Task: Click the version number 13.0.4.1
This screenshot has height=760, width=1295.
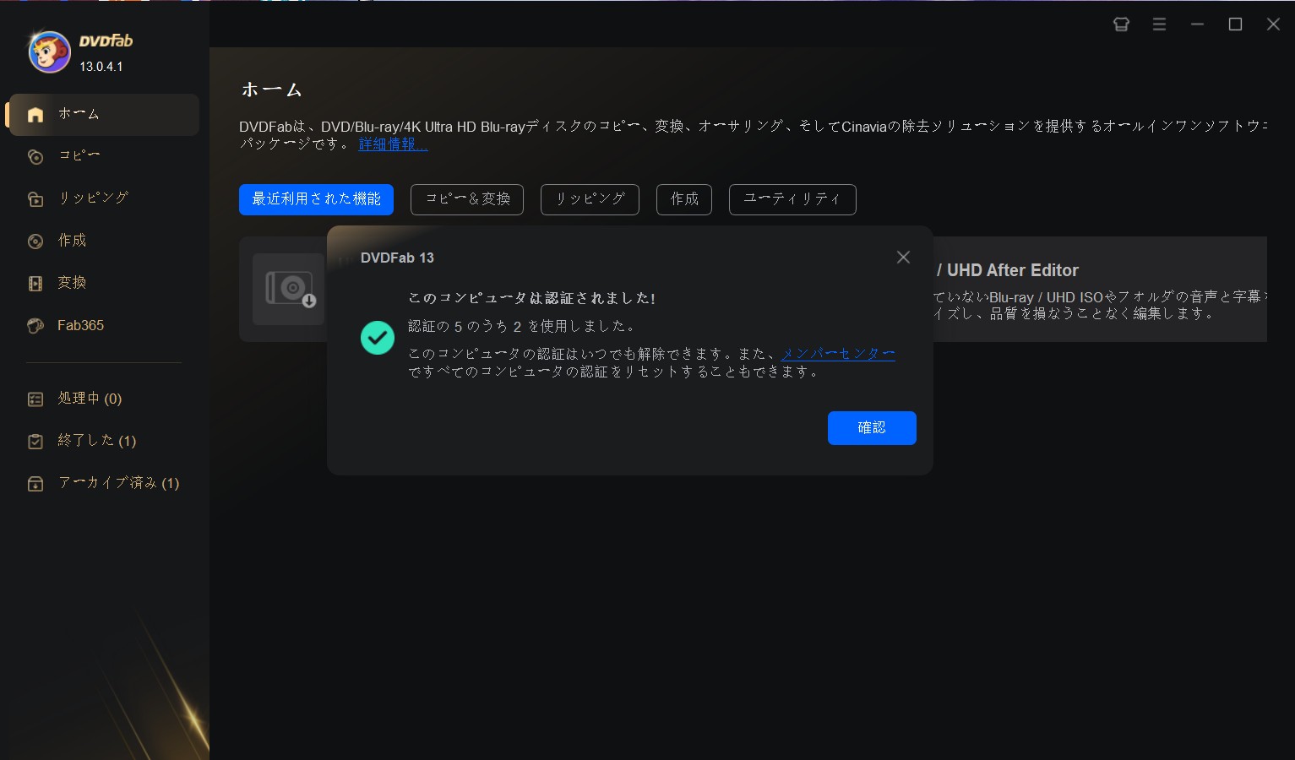Action: pyautogui.click(x=101, y=67)
